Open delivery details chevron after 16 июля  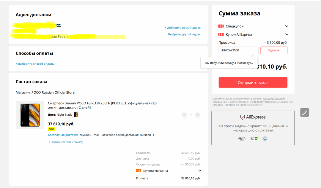click(x=153, y=135)
